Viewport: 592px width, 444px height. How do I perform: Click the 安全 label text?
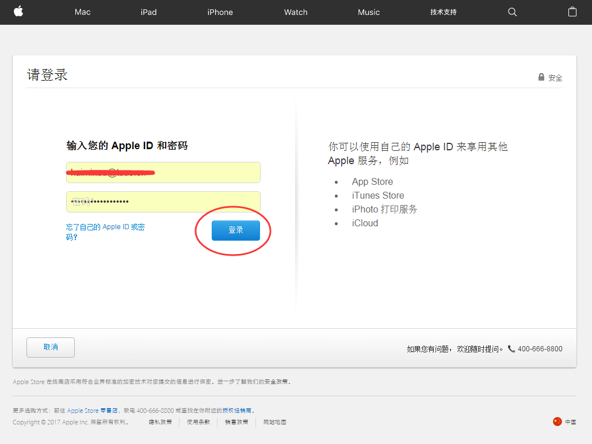(x=555, y=78)
